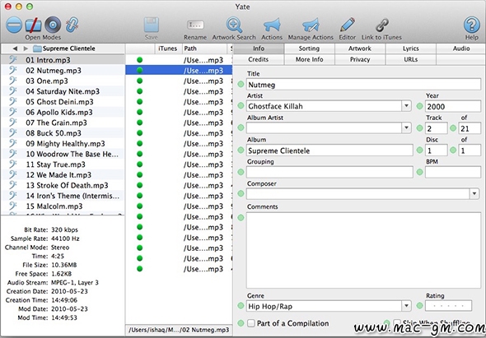Toggle green indicator beside Genre field
The width and height of the screenshot is (486, 338).
tap(241, 306)
